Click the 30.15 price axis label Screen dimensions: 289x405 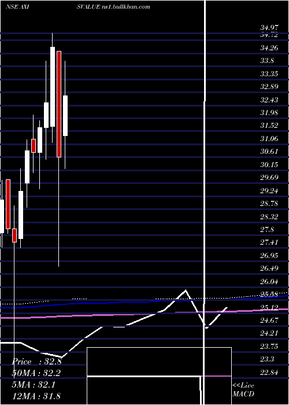[269, 165]
